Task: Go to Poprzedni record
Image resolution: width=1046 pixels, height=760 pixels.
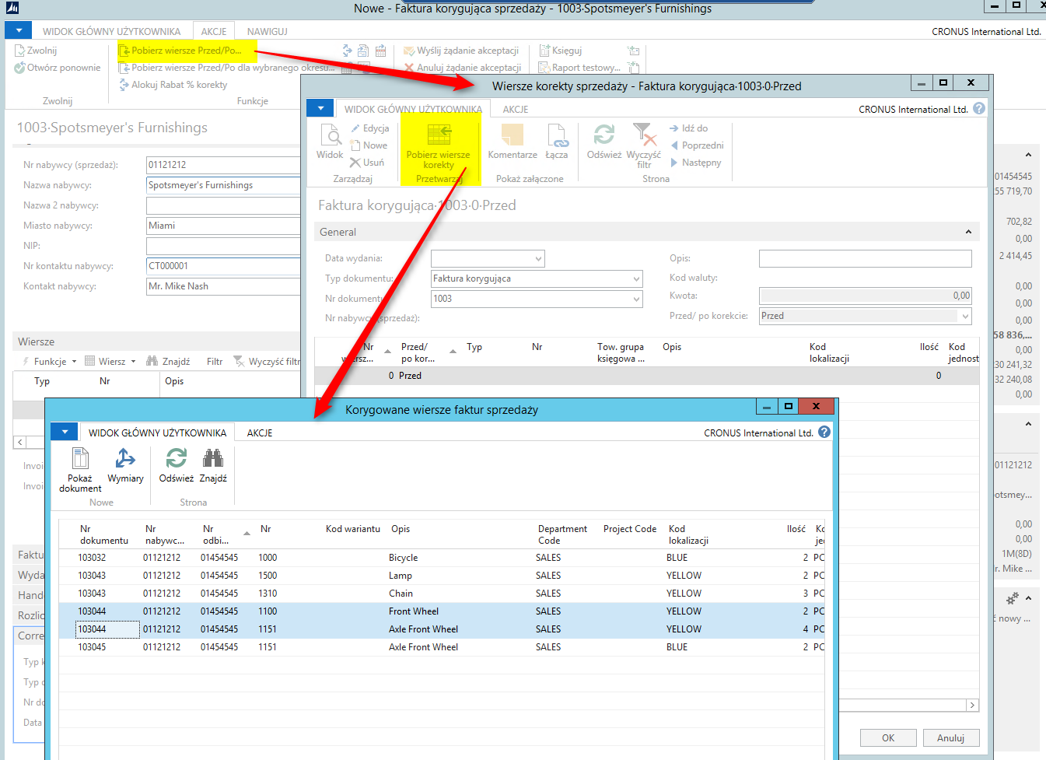Action: [x=697, y=145]
